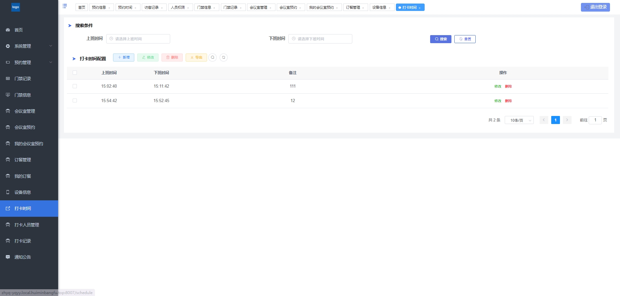Refresh the table with round refresh icon
The image size is (620, 296).
pos(223,57)
